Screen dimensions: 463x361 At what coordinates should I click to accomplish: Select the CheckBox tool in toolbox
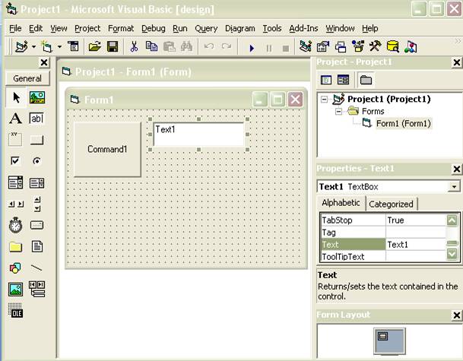(15, 161)
